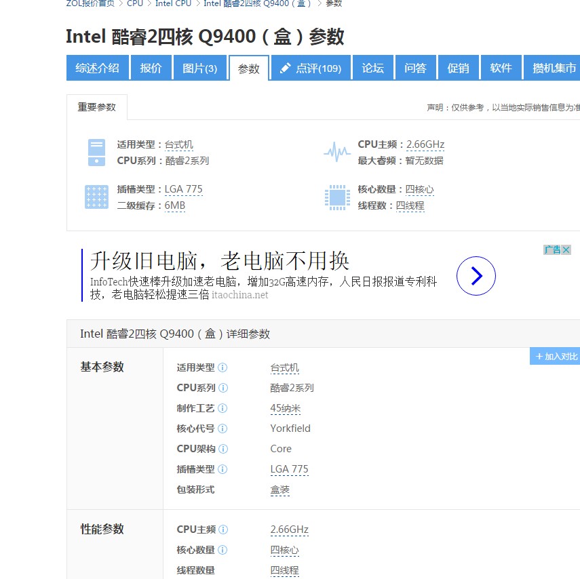Click the CPU chip core icon
The image size is (580, 579).
point(337,197)
